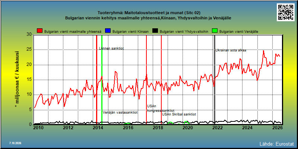Click the x-axis year 2022
Screen dimensions: 298x149
coord(217,127)
